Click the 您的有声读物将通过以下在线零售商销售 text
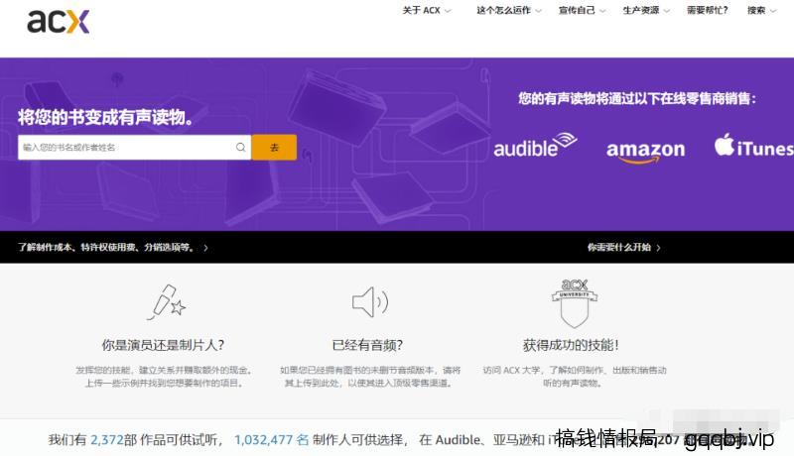The width and height of the screenshot is (794, 456). 637,98
